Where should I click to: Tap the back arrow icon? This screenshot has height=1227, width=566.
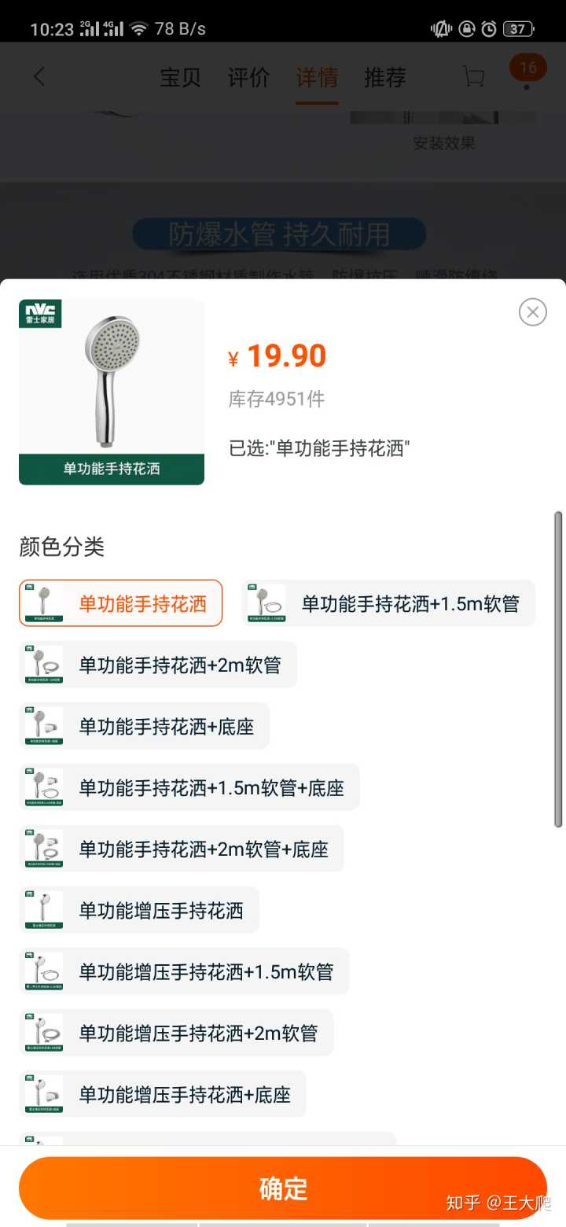click(39, 77)
